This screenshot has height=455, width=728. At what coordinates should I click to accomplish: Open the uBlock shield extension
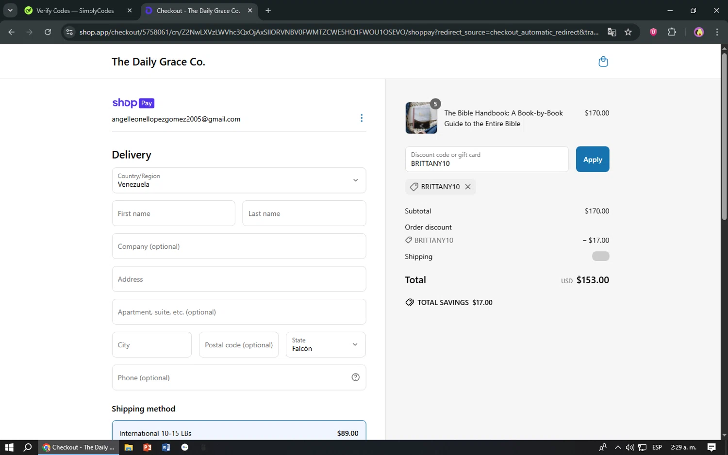(x=653, y=32)
